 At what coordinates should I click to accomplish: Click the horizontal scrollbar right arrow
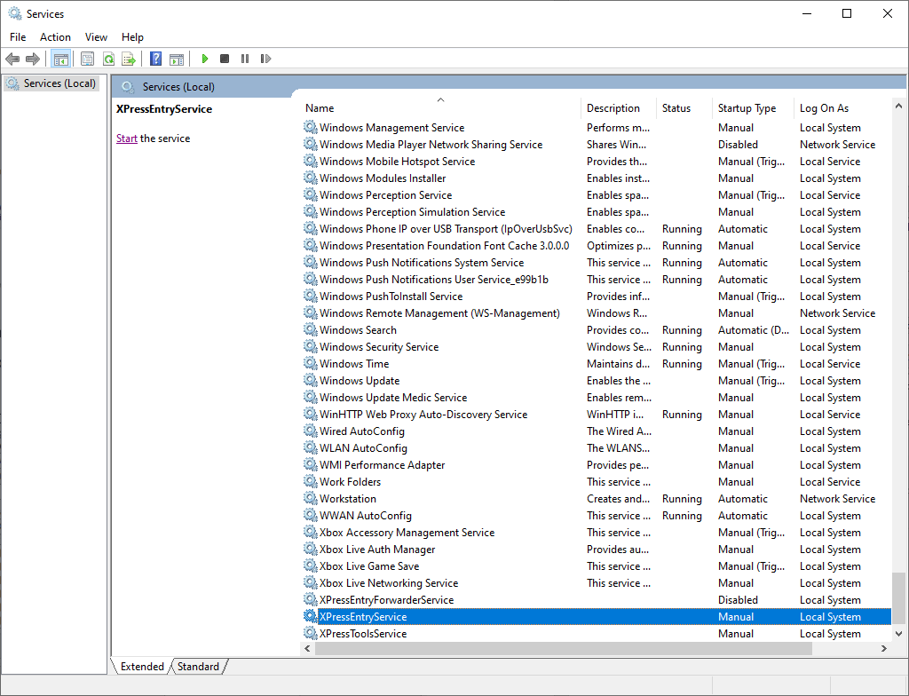coord(884,648)
